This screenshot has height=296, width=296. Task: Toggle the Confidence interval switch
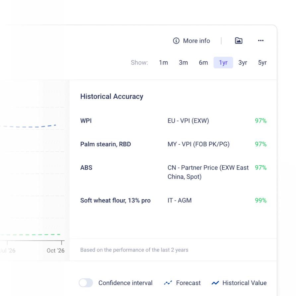pos(86,283)
